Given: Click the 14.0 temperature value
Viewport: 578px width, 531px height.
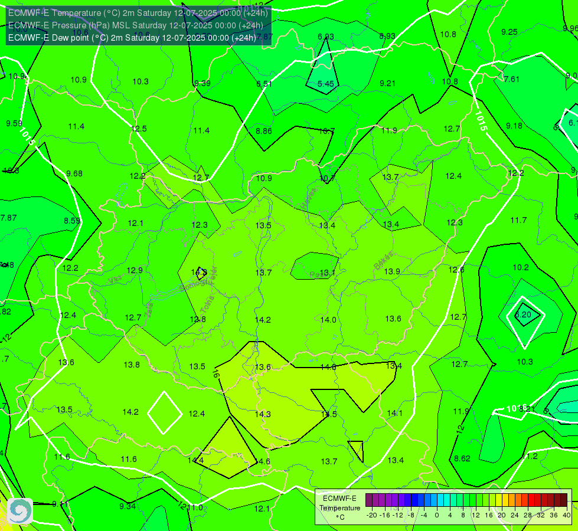Looking at the screenshot, I should click(328, 320).
